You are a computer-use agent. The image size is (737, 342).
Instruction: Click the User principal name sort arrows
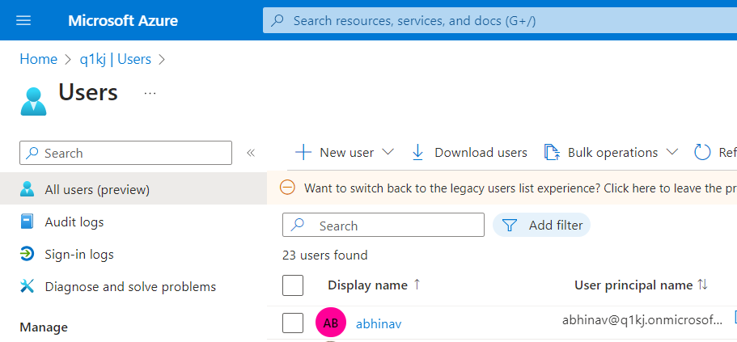pyautogui.click(x=702, y=285)
